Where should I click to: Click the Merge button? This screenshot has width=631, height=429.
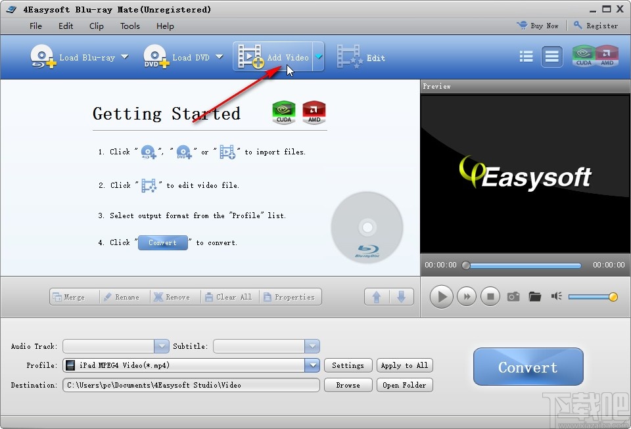click(x=74, y=297)
